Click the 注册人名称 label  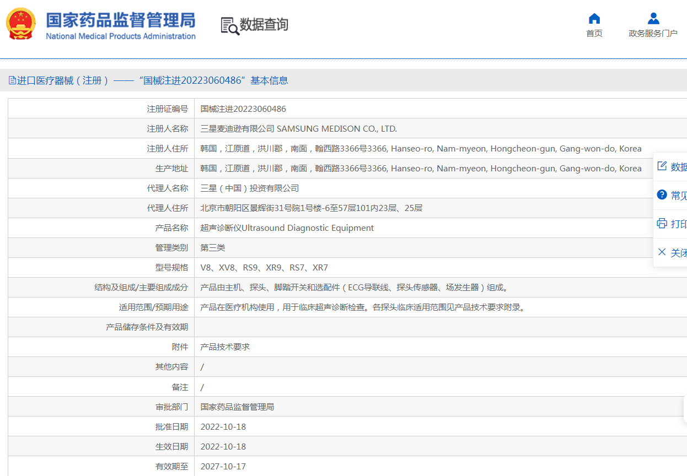(168, 129)
